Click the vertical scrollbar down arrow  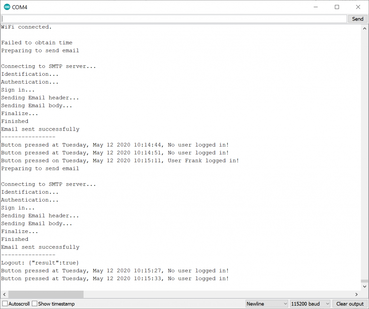point(365,287)
